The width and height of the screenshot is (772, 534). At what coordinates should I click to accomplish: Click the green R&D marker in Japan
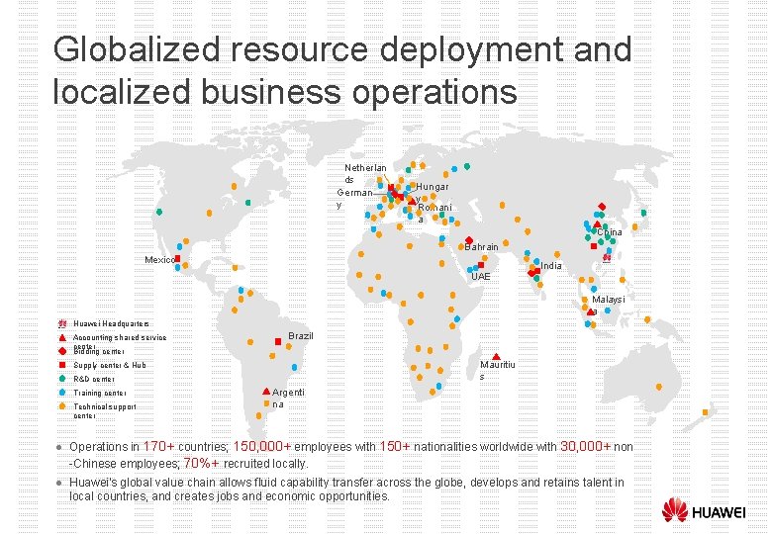click(x=643, y=213)
